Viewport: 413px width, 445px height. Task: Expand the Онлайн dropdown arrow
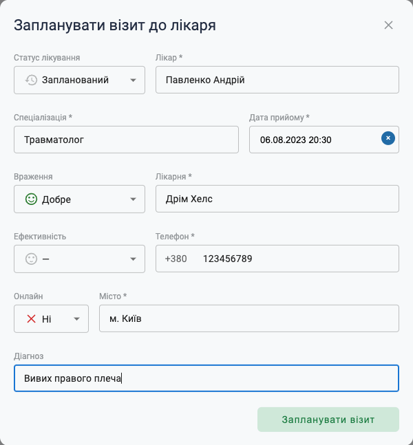76,319
